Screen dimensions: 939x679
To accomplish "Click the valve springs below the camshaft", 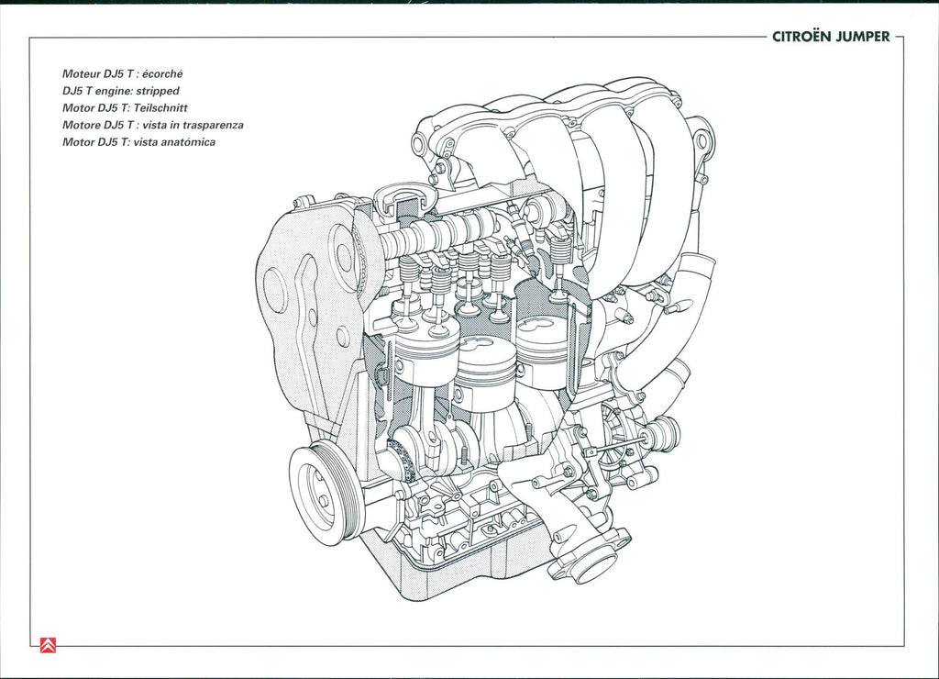I will (x=469, y=268).
